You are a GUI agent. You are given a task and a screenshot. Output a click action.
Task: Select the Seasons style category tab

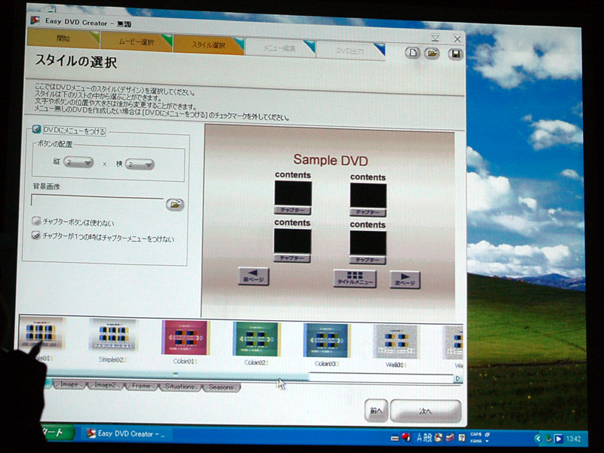[x=221, y=387]
